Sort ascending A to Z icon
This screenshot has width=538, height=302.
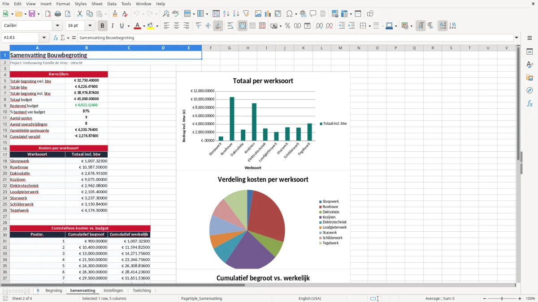click(226, 14)
